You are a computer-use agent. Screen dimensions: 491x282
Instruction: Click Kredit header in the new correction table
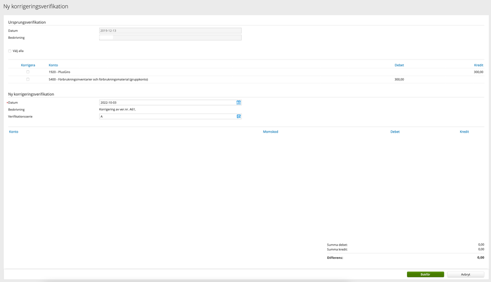[x=464, y=132]
